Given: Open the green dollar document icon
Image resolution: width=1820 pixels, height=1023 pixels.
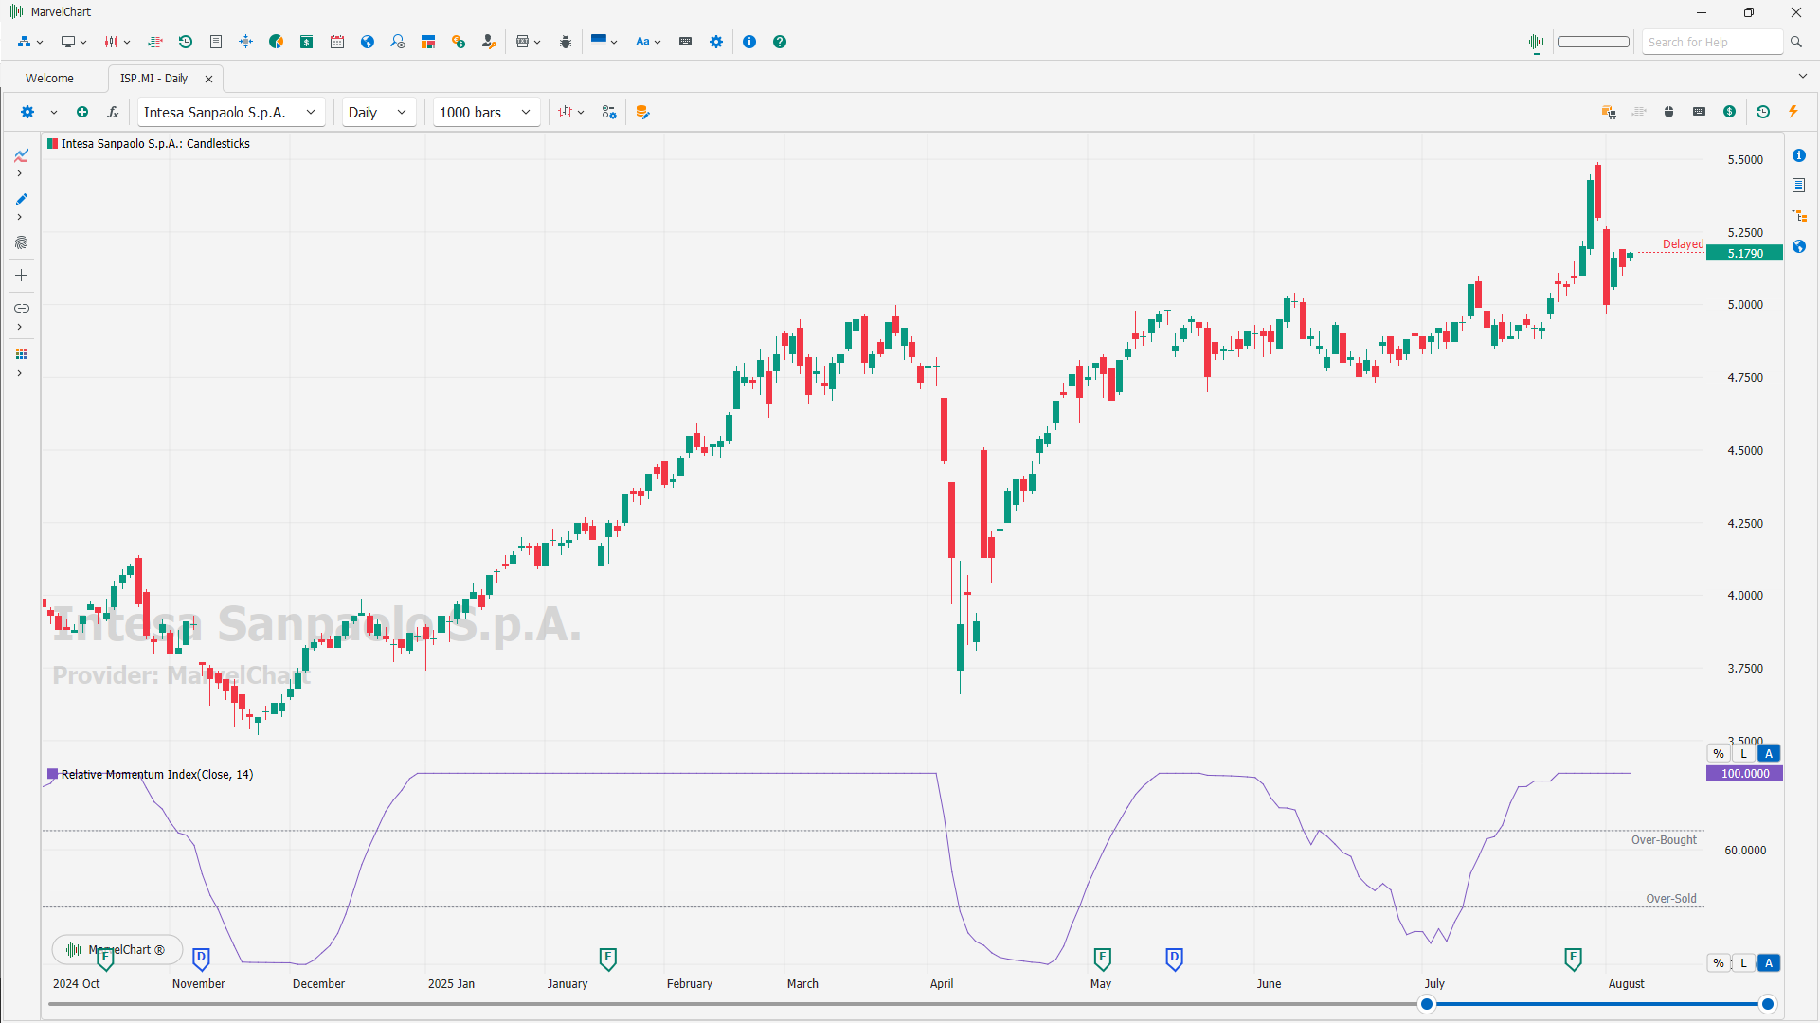Looking at the screenshot, I should (307, 42).
